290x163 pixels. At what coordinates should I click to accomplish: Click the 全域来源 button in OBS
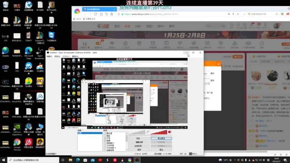click(x=139, y=146)
